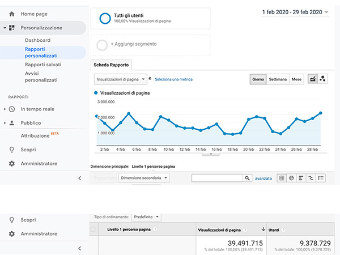Set chart granularity to Mese
This screenshot has width=340, height=255.
coord(296,79)
